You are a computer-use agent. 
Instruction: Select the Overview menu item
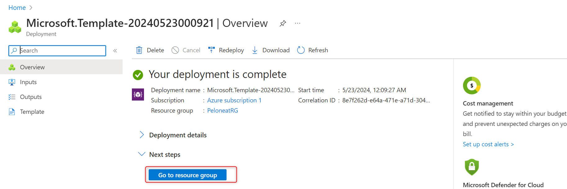pyautogui.click(x=32, y=67)
